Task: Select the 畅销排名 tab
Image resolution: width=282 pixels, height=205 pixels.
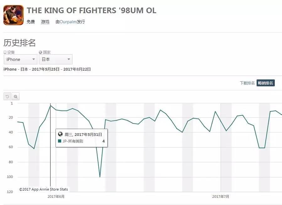Action: tap(265, 83)
